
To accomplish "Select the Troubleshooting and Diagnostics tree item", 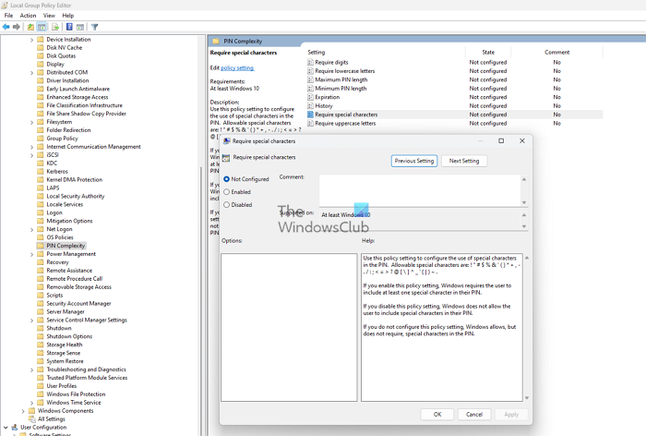I will (x=86, y=369).
